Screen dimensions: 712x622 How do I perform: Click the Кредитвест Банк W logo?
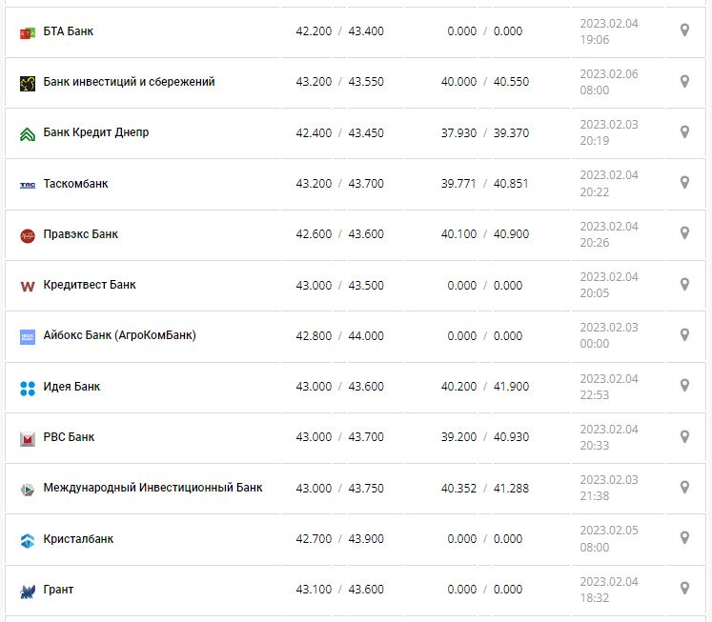(27, 286)
